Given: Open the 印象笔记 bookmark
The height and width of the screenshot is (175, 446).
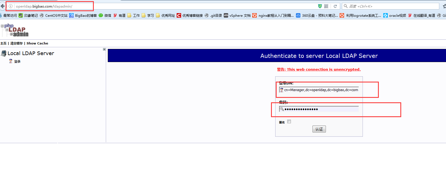Looking at the screenshot, I should pyautogui.click(x=28, y=15).
